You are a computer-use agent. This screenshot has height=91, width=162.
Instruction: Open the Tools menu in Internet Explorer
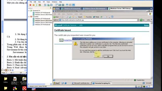coord(76,14)
